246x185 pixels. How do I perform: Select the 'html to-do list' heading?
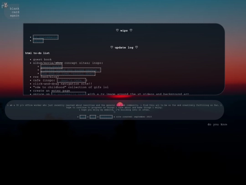[37, 53]
